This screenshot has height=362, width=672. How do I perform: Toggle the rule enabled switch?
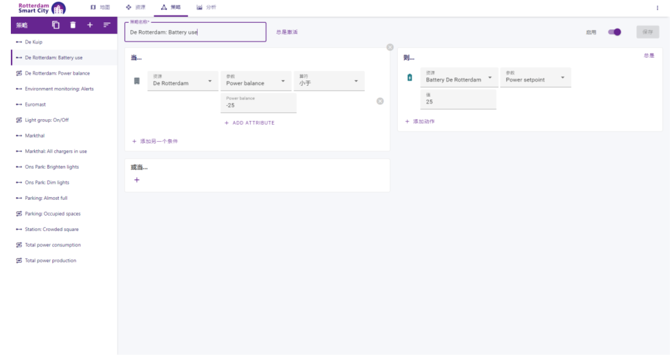[615, 32]
